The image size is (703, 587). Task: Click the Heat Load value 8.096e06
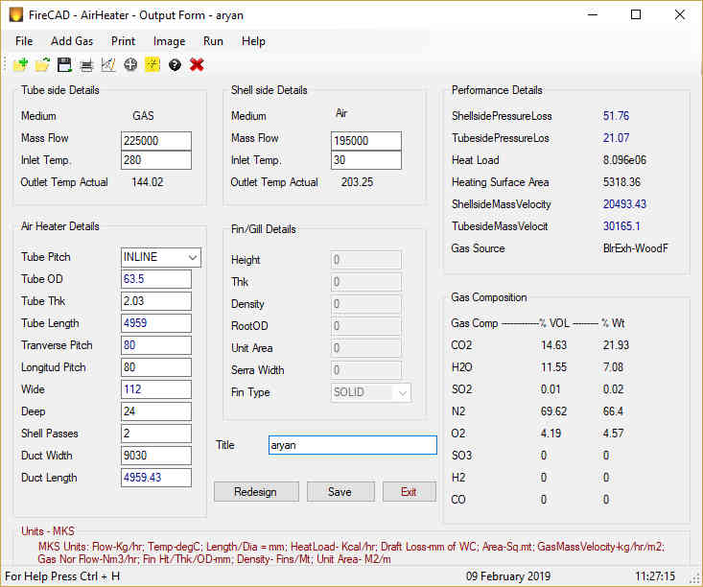(x=624, y=160)
